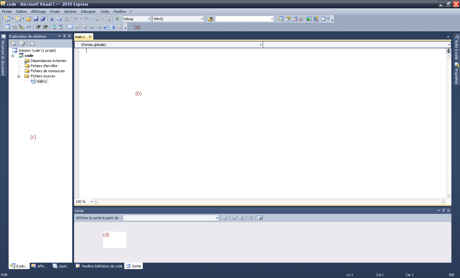Click the Save All toolbar icon
The height and width of the screenshot is (278, 460).
(43, 19)
